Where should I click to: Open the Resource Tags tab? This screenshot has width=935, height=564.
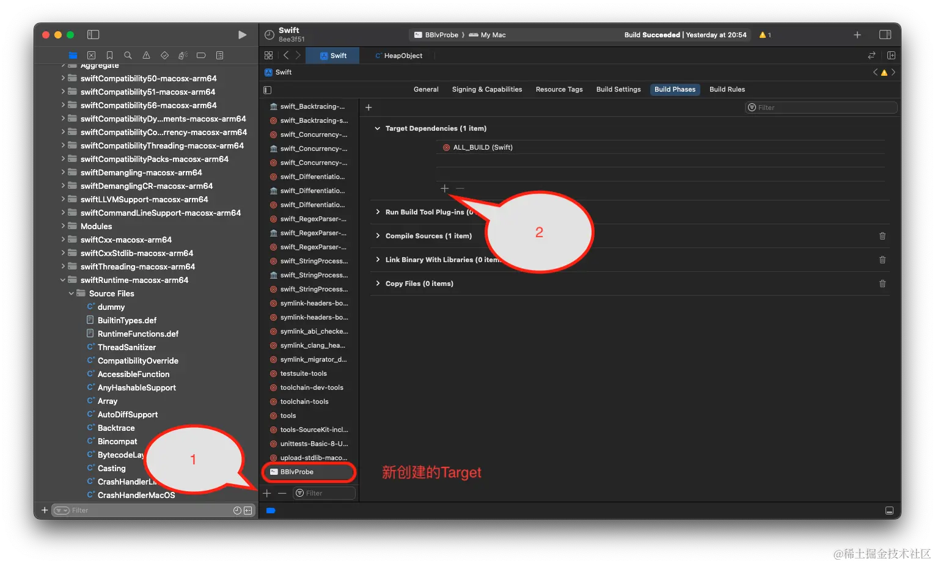[559, 89]
